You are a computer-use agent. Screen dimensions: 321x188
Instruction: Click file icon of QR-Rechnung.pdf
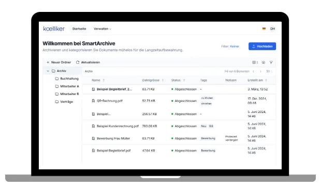point(93,101)
